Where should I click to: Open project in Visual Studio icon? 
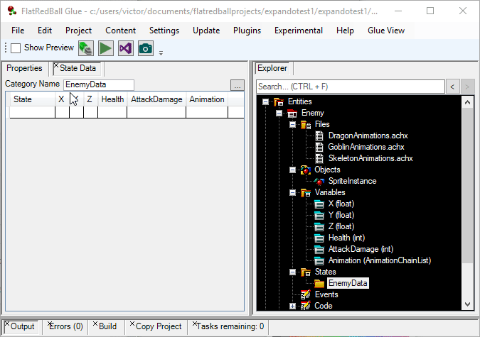pos(126,48)
